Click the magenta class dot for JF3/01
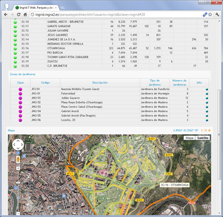Viewport: 223px width, 217px height. (20, 89)
